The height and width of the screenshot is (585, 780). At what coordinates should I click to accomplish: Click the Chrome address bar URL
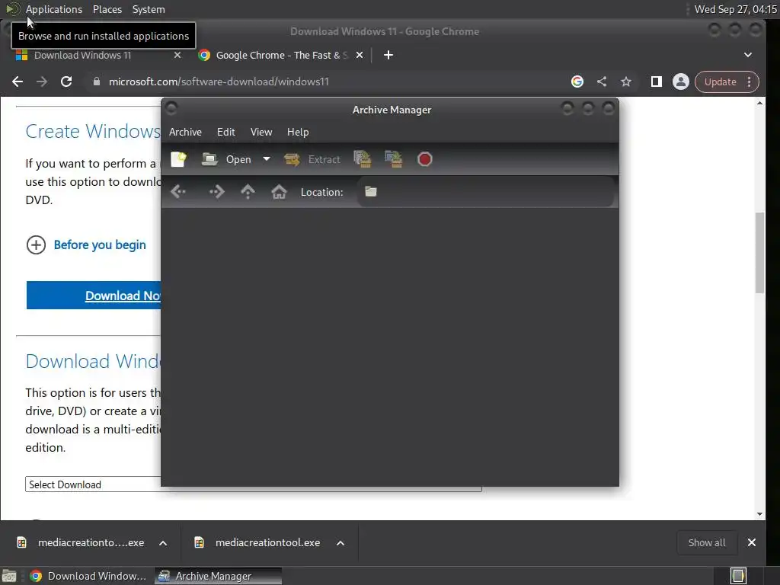pyautogui.click(x=219, y=82)
